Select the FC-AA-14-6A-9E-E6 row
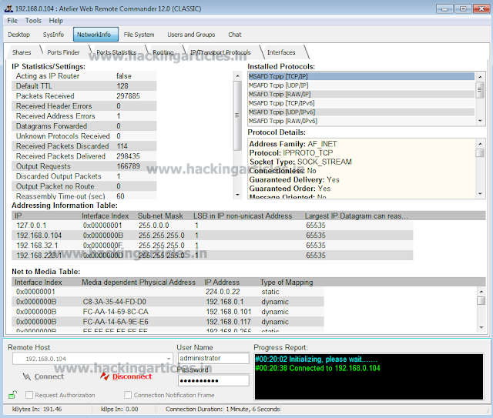This screenshot has width=493, height=418. [x=168, y=322]
